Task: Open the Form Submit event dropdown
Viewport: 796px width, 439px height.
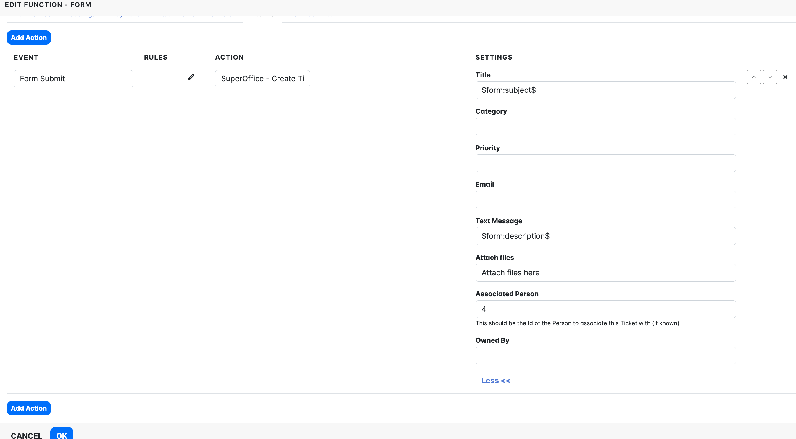Action: tap(73, 79)
